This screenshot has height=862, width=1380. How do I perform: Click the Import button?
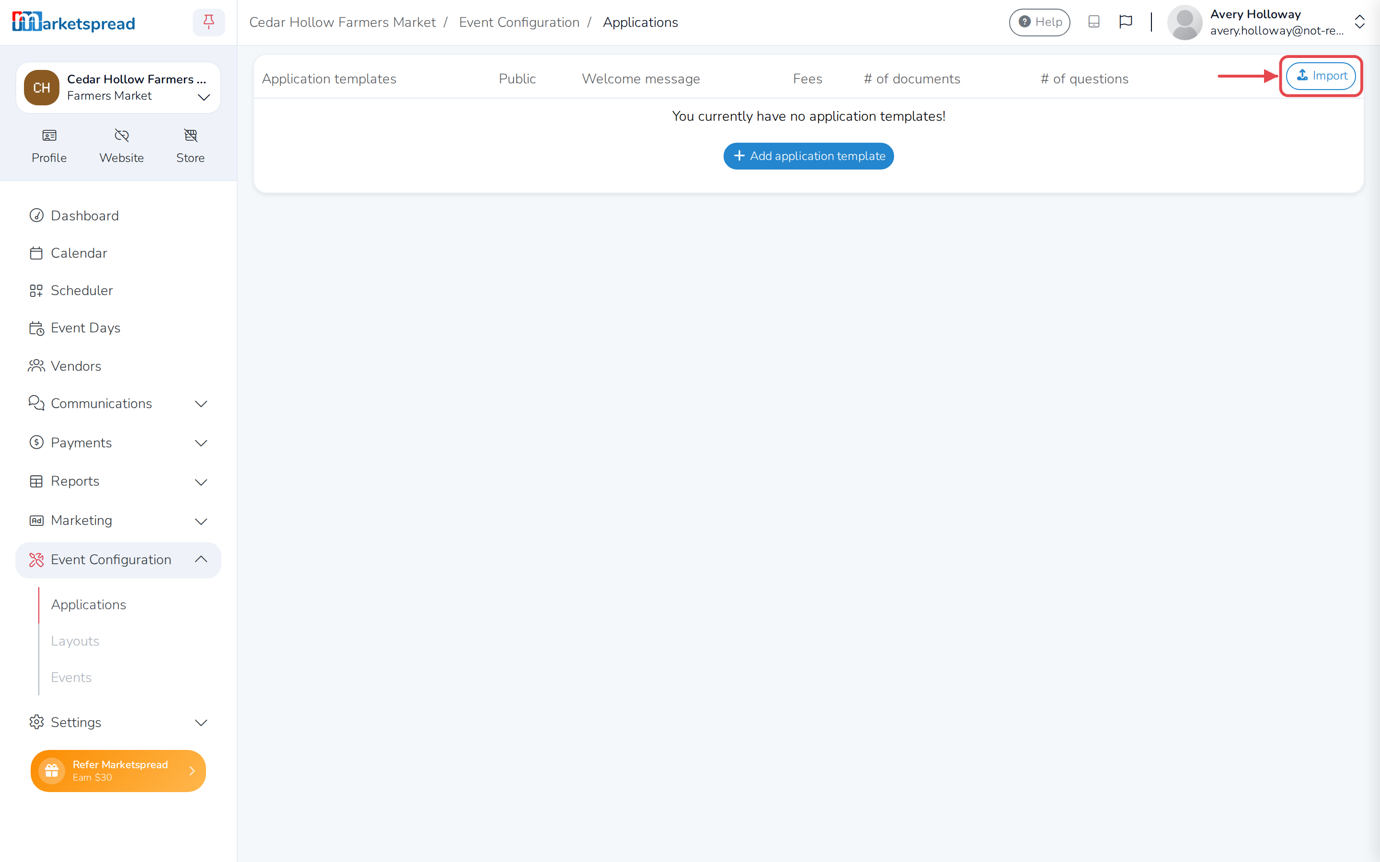pyautogui.click(x=1321, y=76)
